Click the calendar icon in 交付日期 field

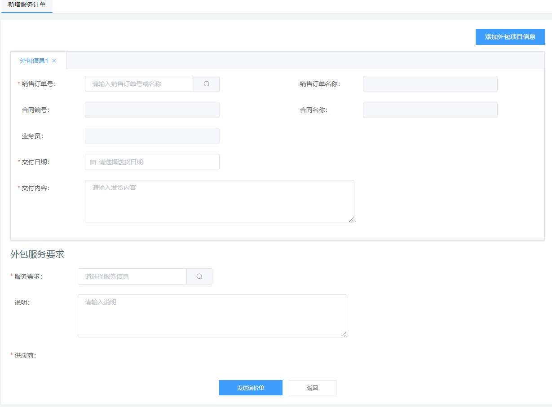pos(93,162)
